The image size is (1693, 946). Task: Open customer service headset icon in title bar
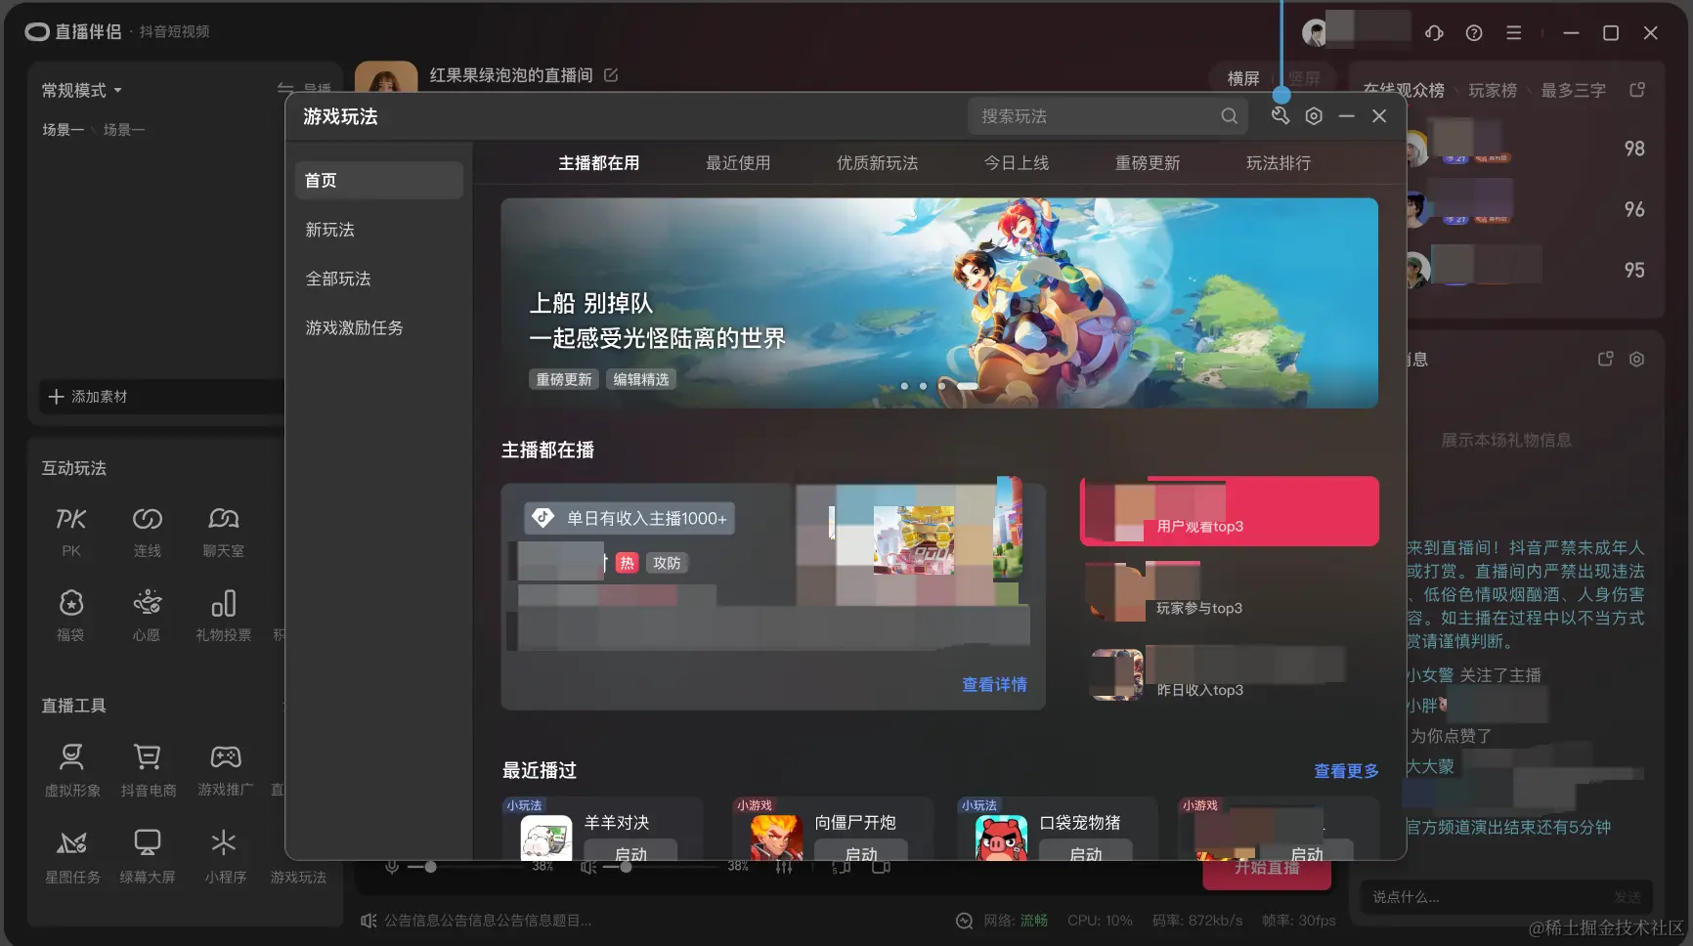1434,33
